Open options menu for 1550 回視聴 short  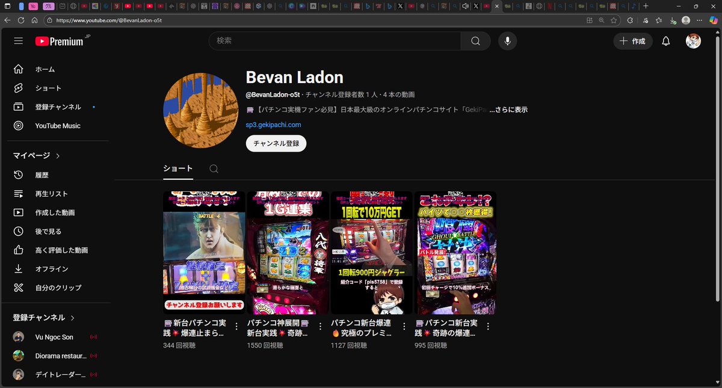320,326
